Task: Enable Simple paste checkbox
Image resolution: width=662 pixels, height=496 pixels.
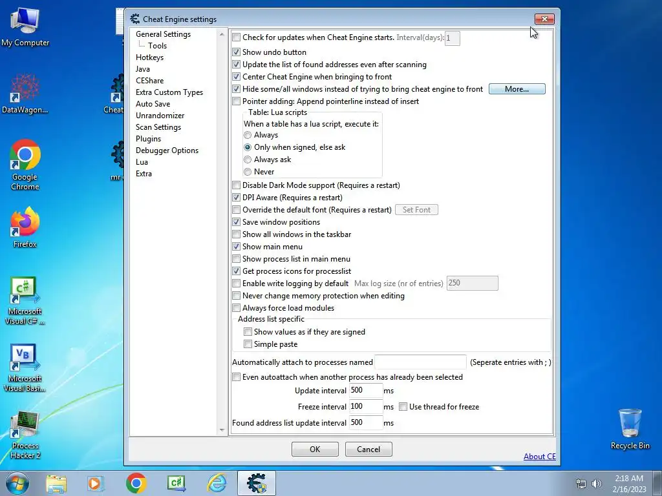Action: pos(248,344)
